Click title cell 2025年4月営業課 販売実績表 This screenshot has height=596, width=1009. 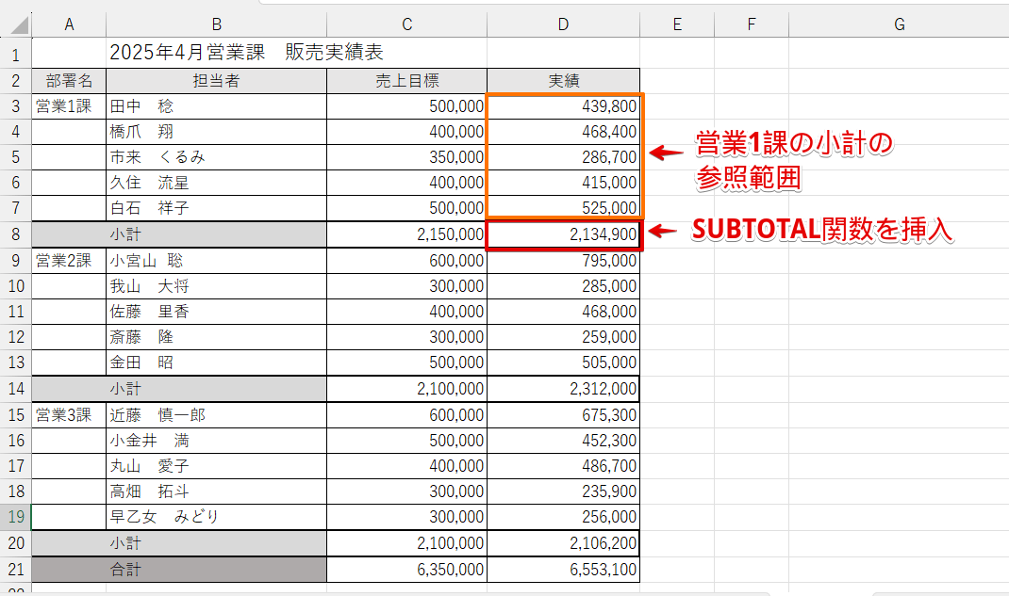click(x=246, y=52)
